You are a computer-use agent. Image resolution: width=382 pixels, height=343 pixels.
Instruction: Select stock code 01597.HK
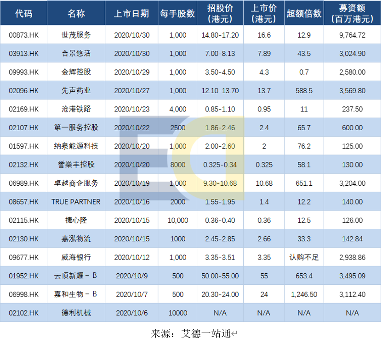23,146
